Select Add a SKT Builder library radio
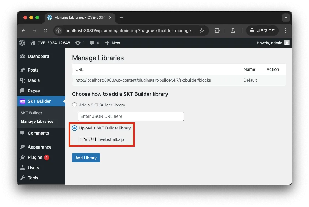 tap(75, 105)
